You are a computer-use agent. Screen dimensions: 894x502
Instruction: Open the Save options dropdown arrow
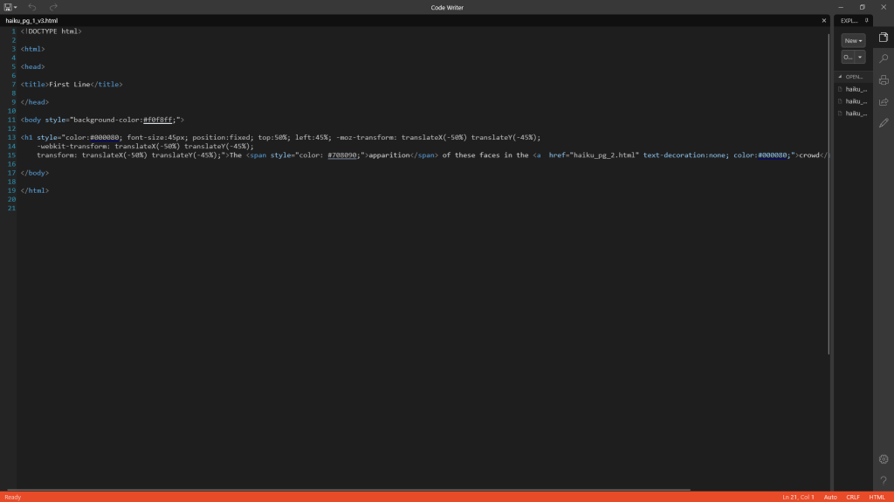tap(16, 7)
